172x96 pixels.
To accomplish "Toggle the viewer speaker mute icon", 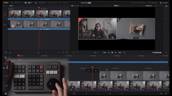I will [x=166, y=6].
